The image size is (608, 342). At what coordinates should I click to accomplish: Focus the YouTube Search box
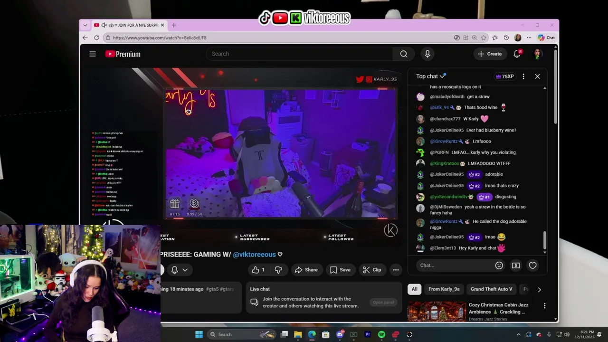point(300,54)
